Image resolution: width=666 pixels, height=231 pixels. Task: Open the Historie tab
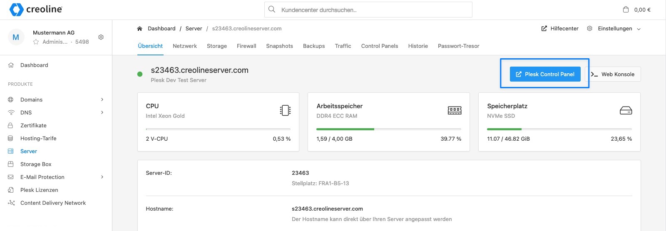tap(418, 46)
